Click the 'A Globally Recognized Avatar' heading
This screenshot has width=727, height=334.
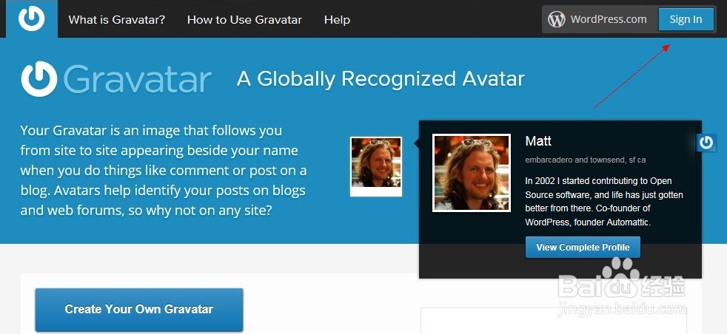tap(381, 79)
